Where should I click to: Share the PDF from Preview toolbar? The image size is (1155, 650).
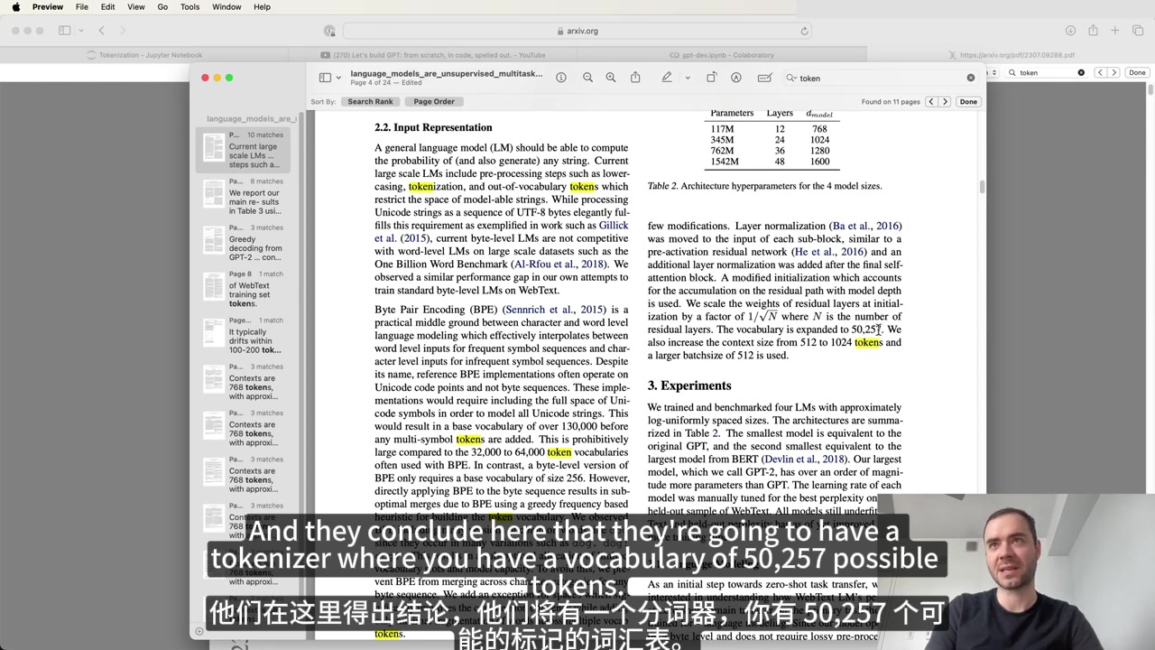(x=635, y=78)
